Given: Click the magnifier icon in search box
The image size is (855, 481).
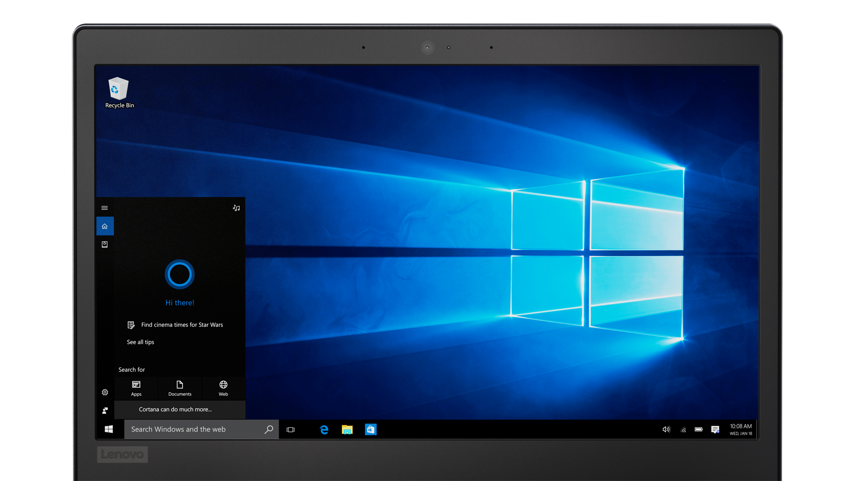Looking at the screenshot, I should (x=269, y=429).
